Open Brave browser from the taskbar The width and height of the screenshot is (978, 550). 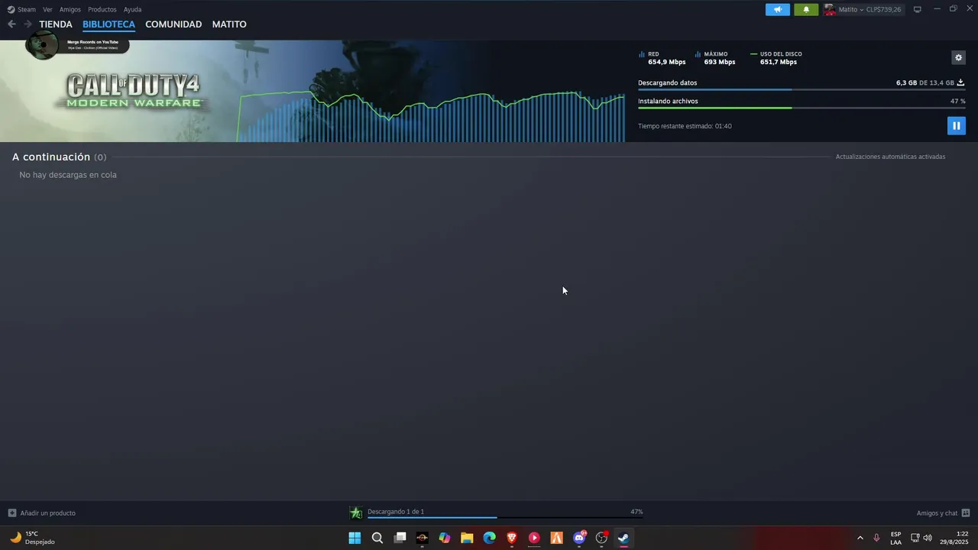pyautogui.click(x=512, y=538)
